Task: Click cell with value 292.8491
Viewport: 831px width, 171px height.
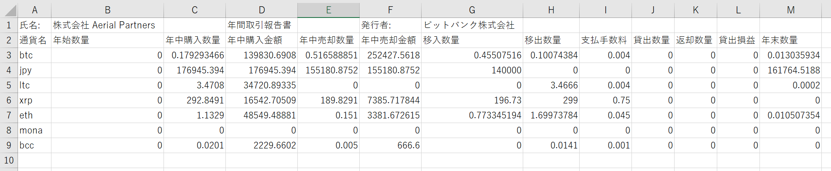Action: coord(194,101)
